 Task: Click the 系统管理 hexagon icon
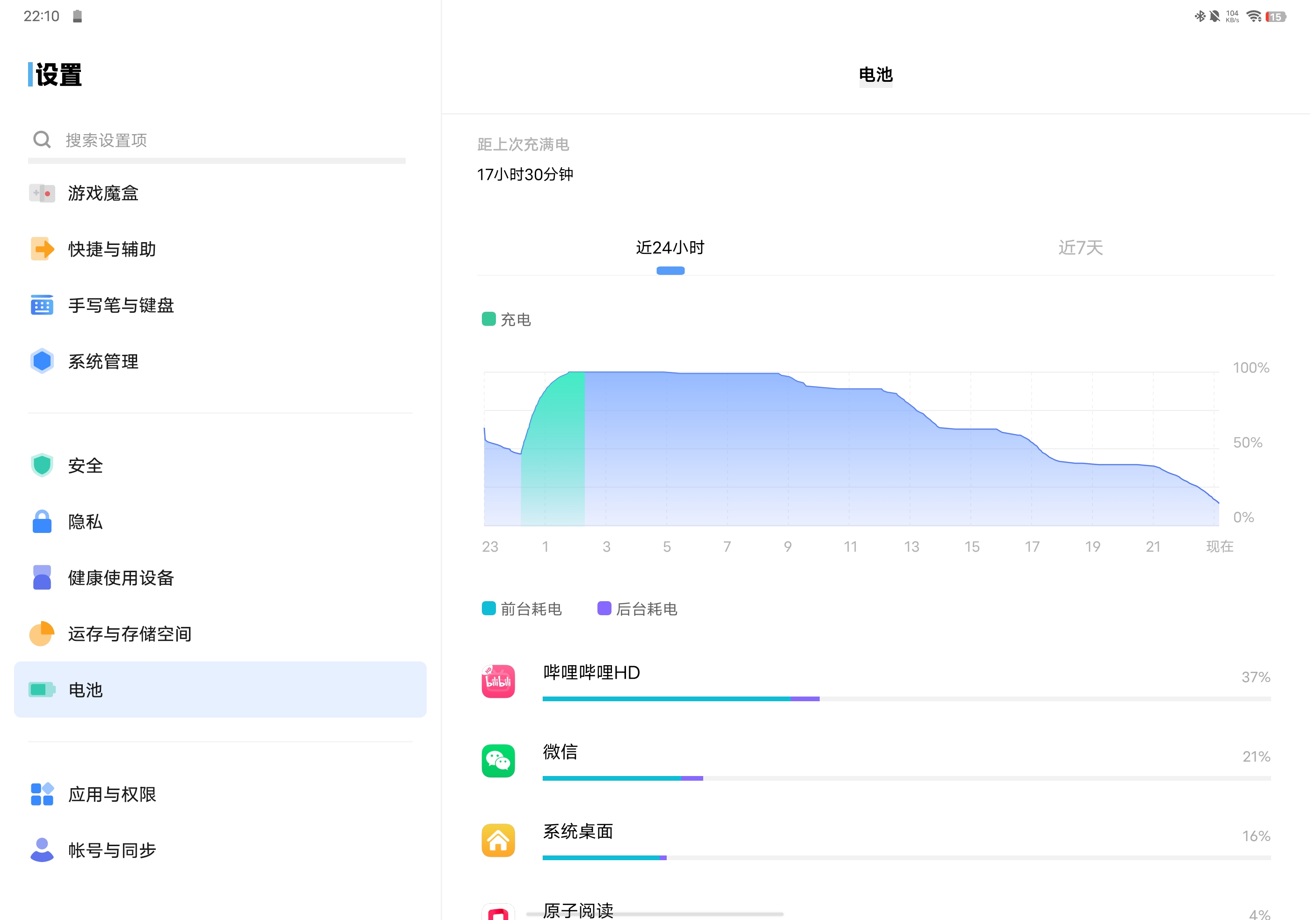coord(42,361)
